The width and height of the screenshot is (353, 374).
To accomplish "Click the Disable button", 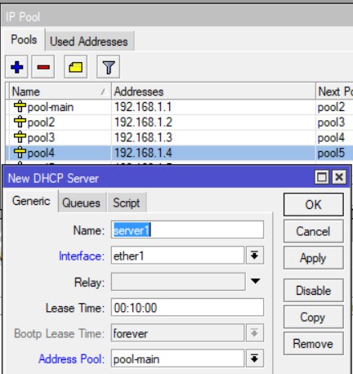I will [x=313, y=291].
